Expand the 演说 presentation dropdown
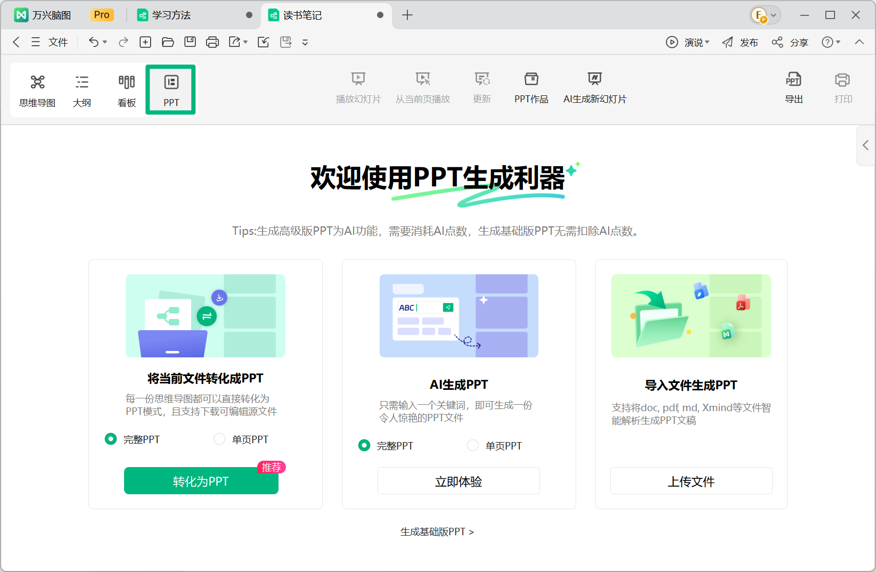 707,42
